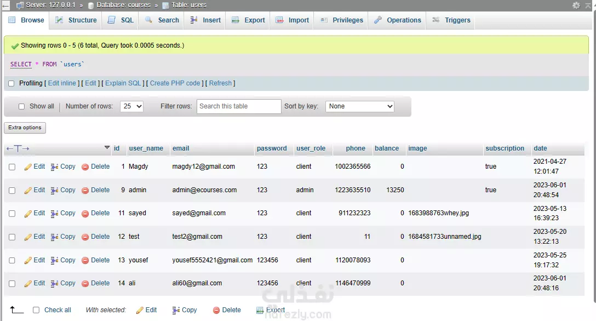
Task: Click the Copy icon for yousef row
Action: (x=54, y=260)
